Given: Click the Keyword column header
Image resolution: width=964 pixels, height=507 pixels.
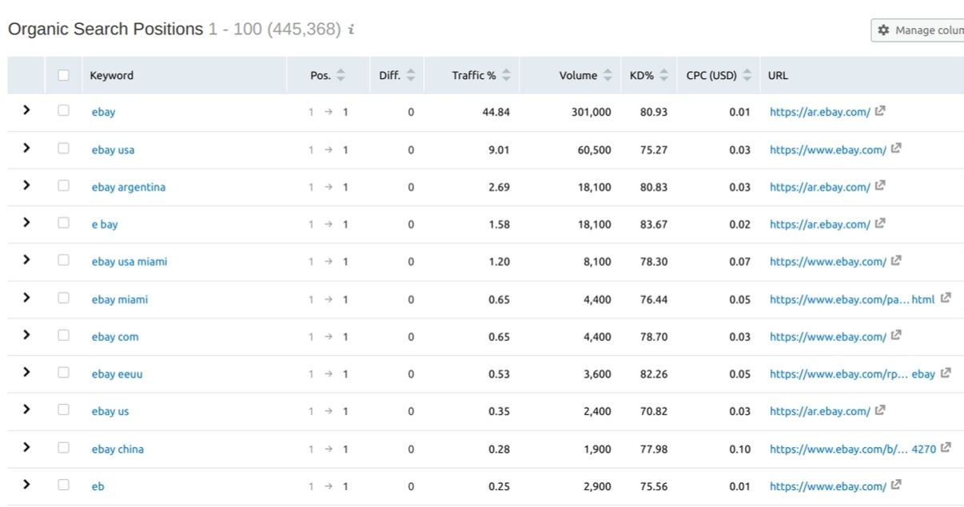Looking at the screenshot, I should [x=112, y=75].
